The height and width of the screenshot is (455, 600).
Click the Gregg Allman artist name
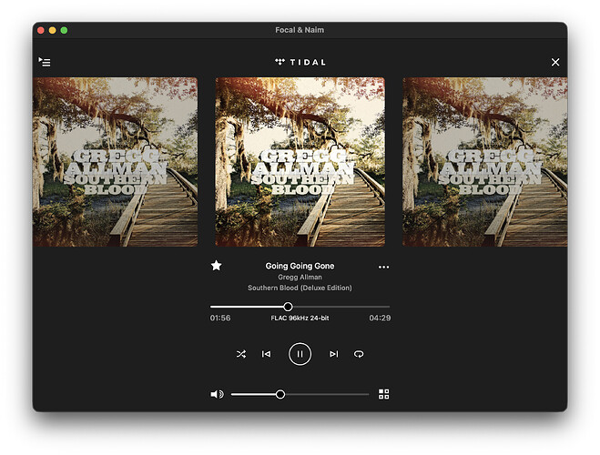300,277
